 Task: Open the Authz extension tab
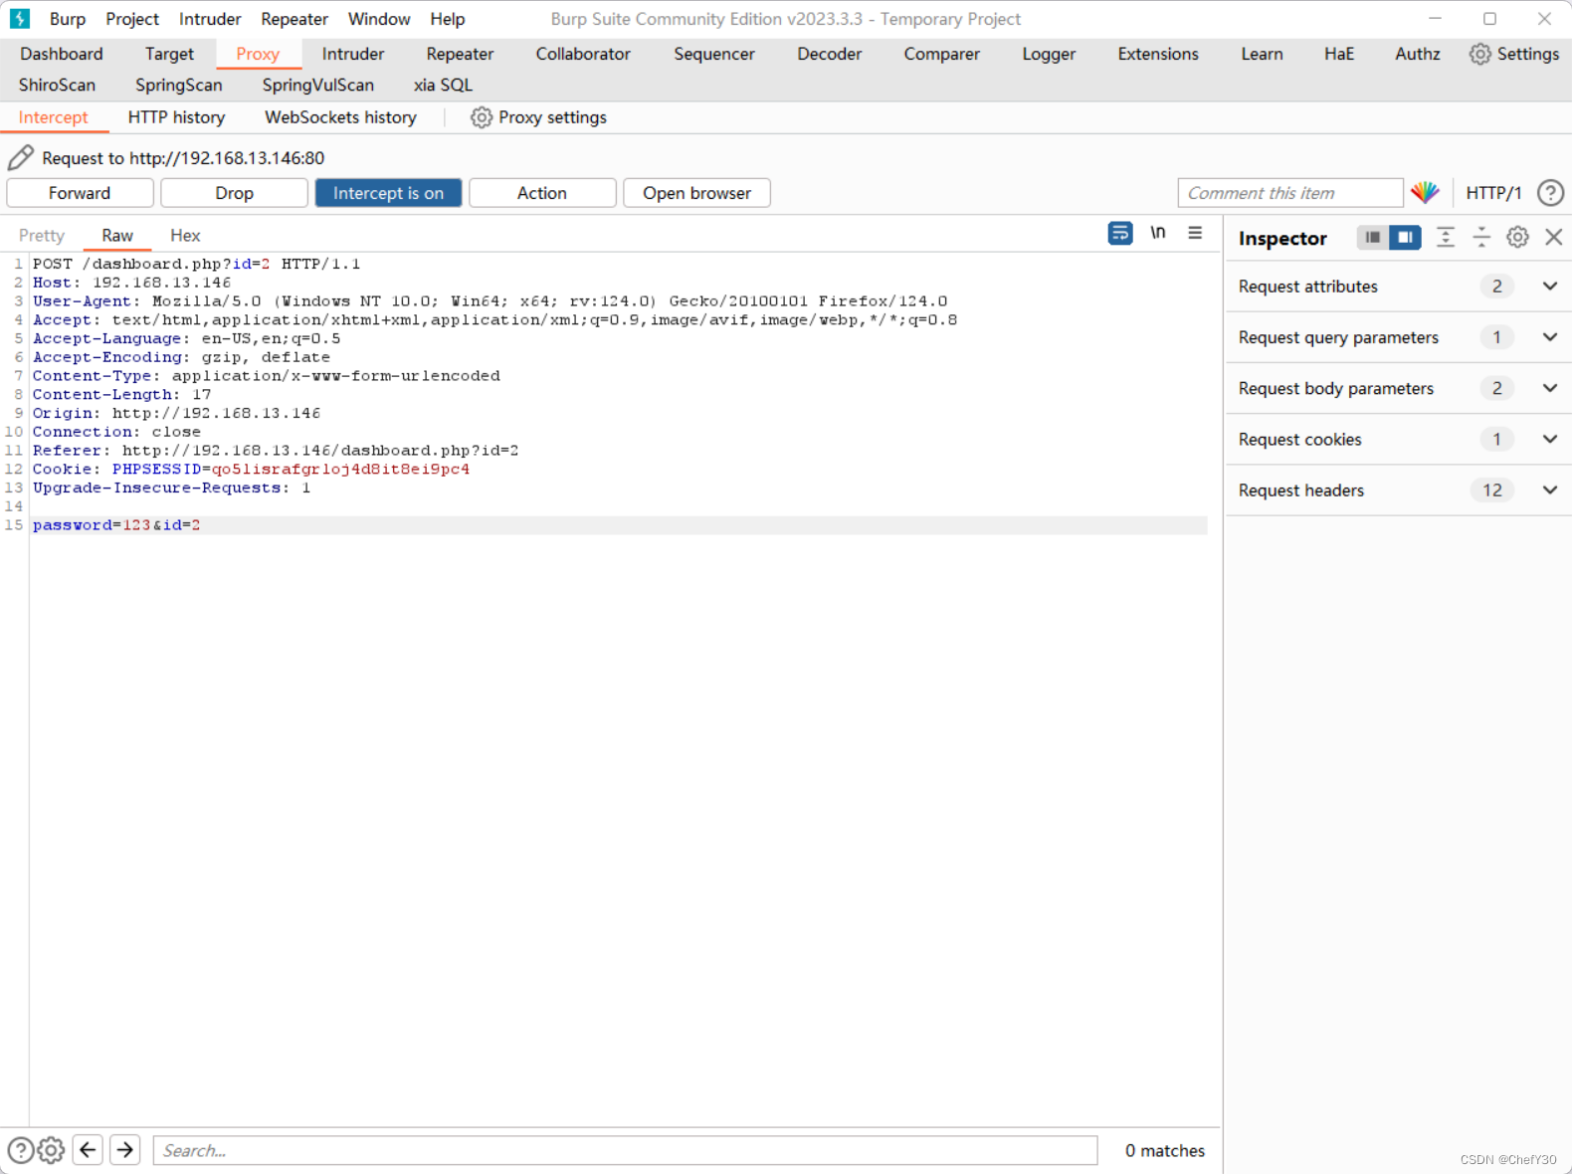1418,54
